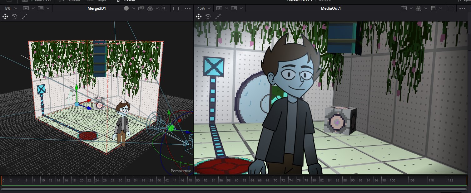Click the orange render range end marker

pos(467,181)
